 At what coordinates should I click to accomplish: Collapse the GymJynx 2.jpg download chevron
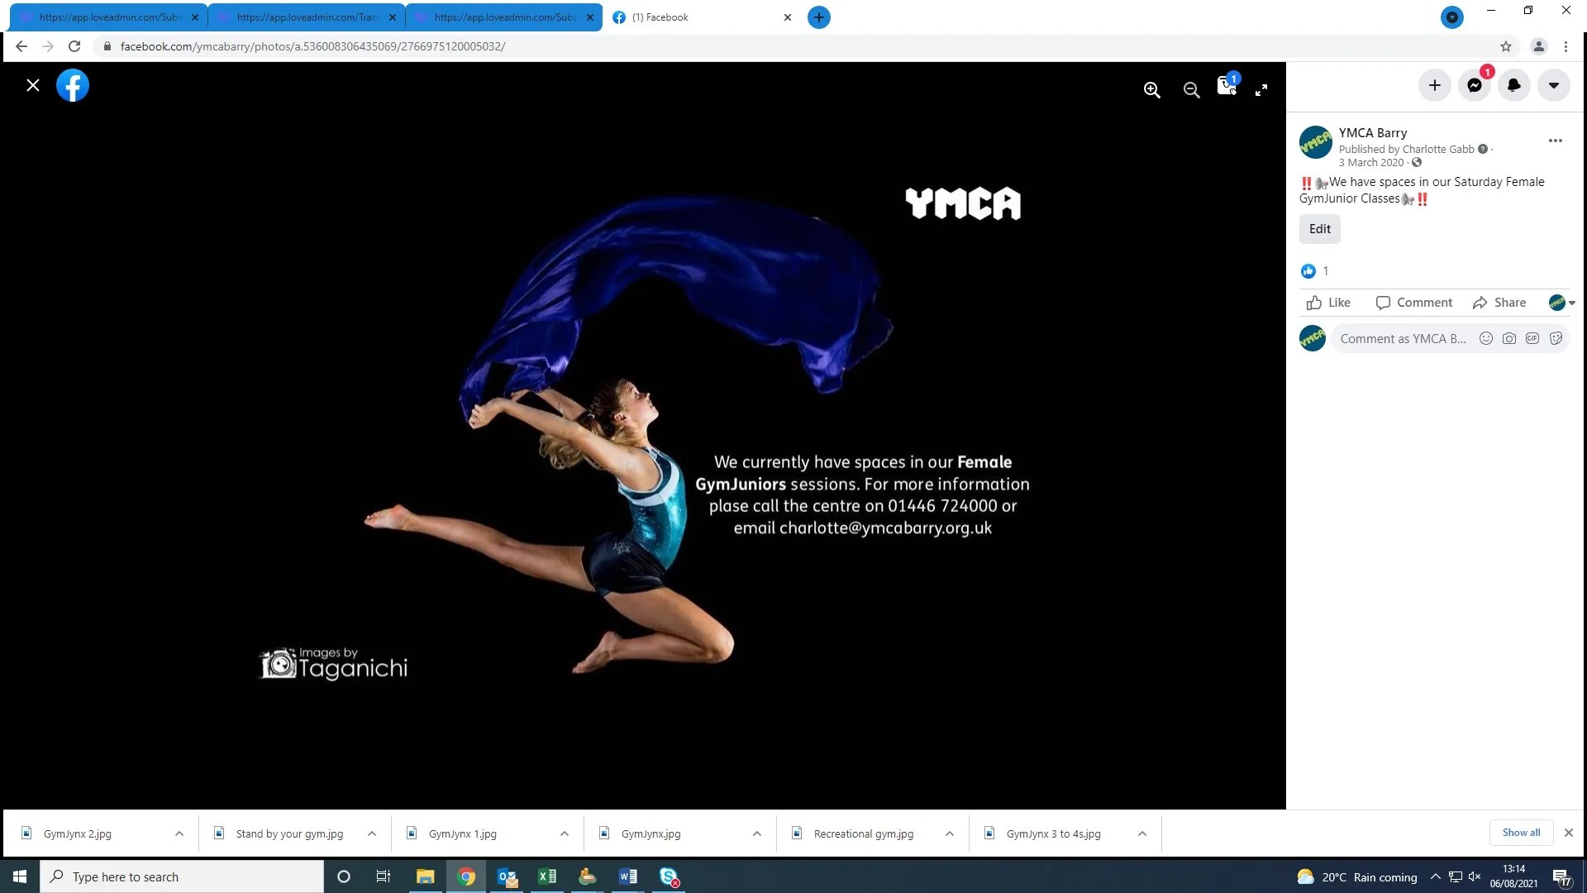click(x=179, y=833)
